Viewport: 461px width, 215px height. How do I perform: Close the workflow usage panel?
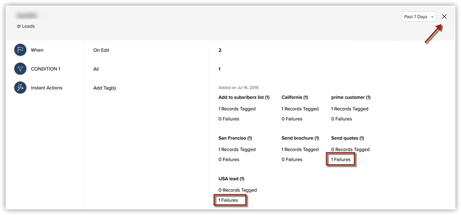click(x=444, y=17)
